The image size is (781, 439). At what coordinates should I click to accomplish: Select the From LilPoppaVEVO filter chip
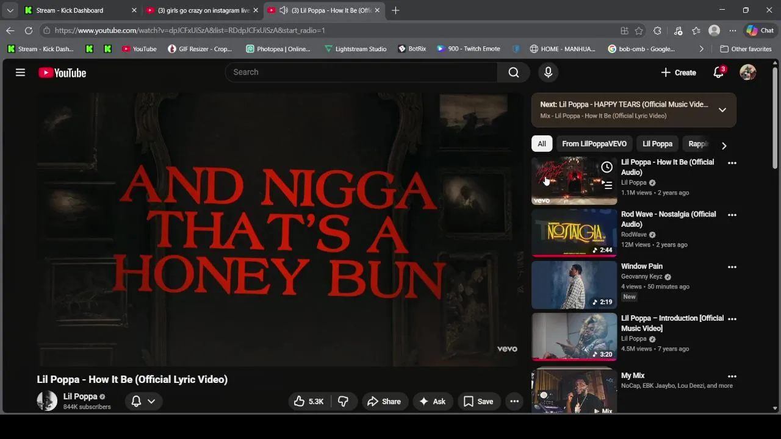(x=594, y=144)
